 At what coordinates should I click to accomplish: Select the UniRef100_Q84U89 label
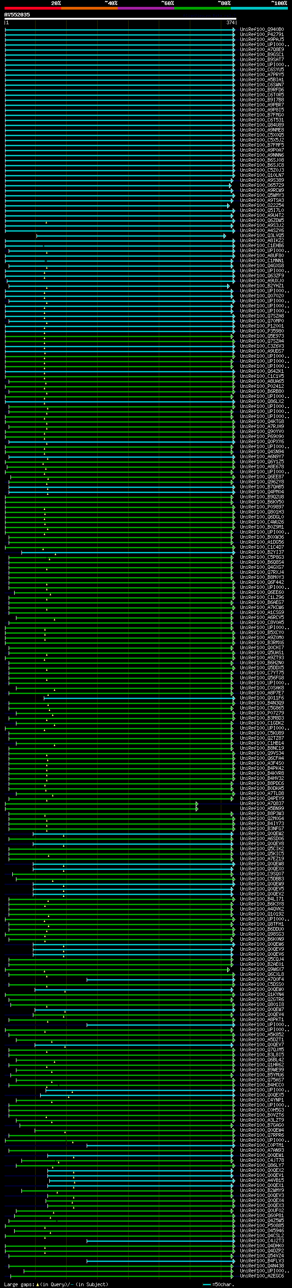(262, 125)
